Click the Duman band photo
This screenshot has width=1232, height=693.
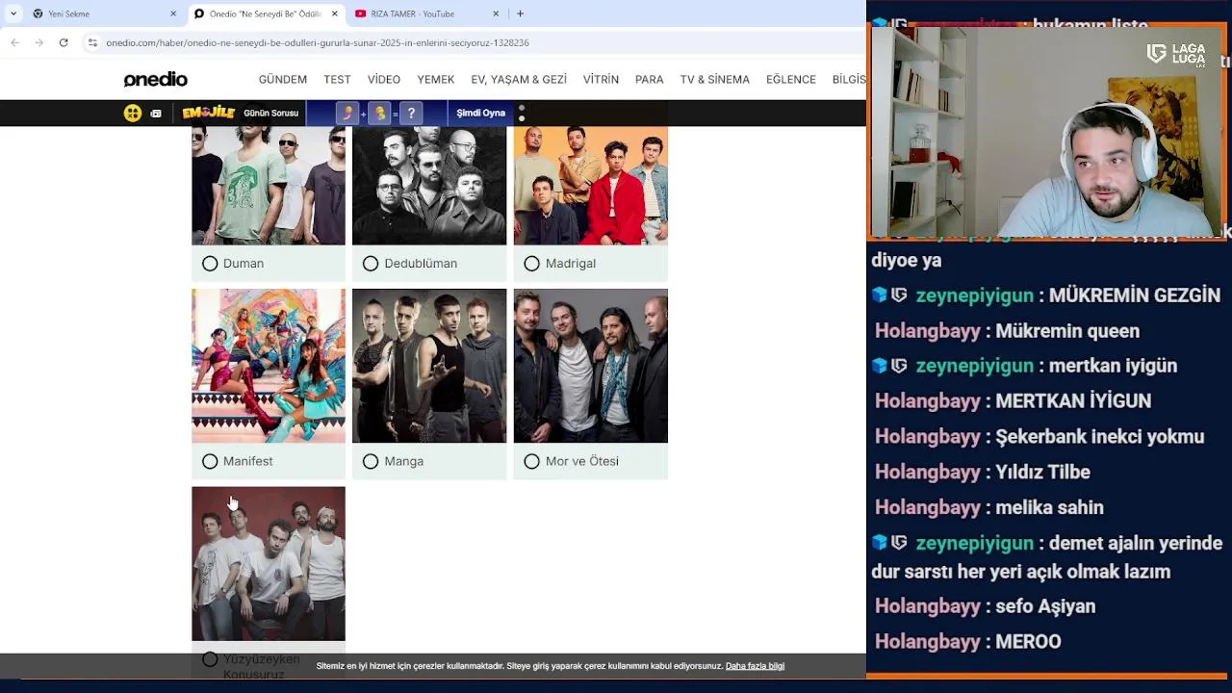point(269,186)
